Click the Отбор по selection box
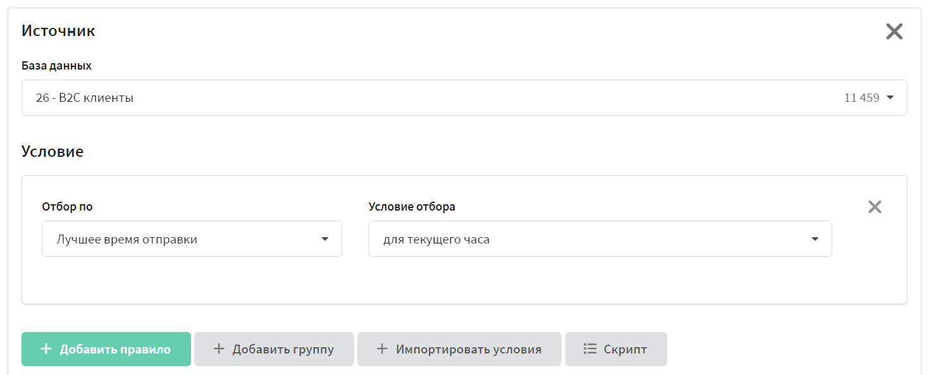The height and width of the screenshot is (375, 929). click(x=192, y=239)
